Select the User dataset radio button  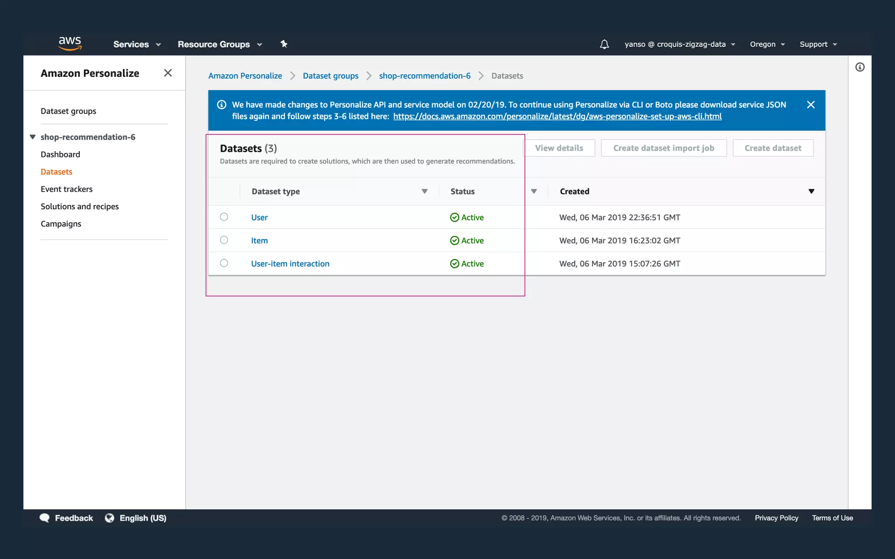224,217
